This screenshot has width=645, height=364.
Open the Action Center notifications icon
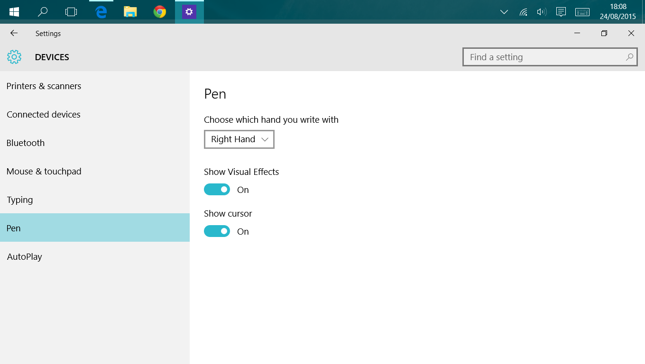click(561, 12)
